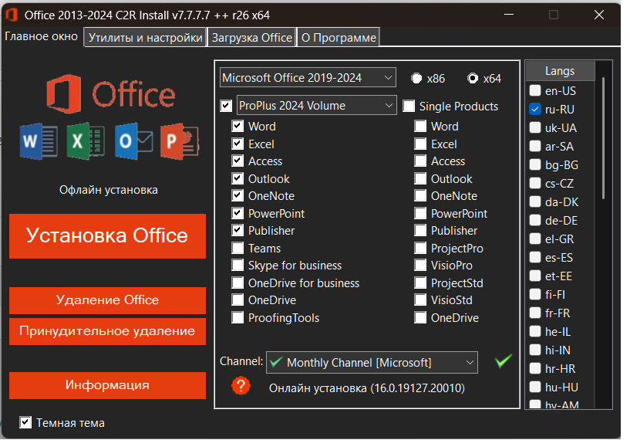This screenshot has height=440, width=630.
Task: Open the Загрузка Office tab
Action: pyautogui.click(x=251, y=37)
